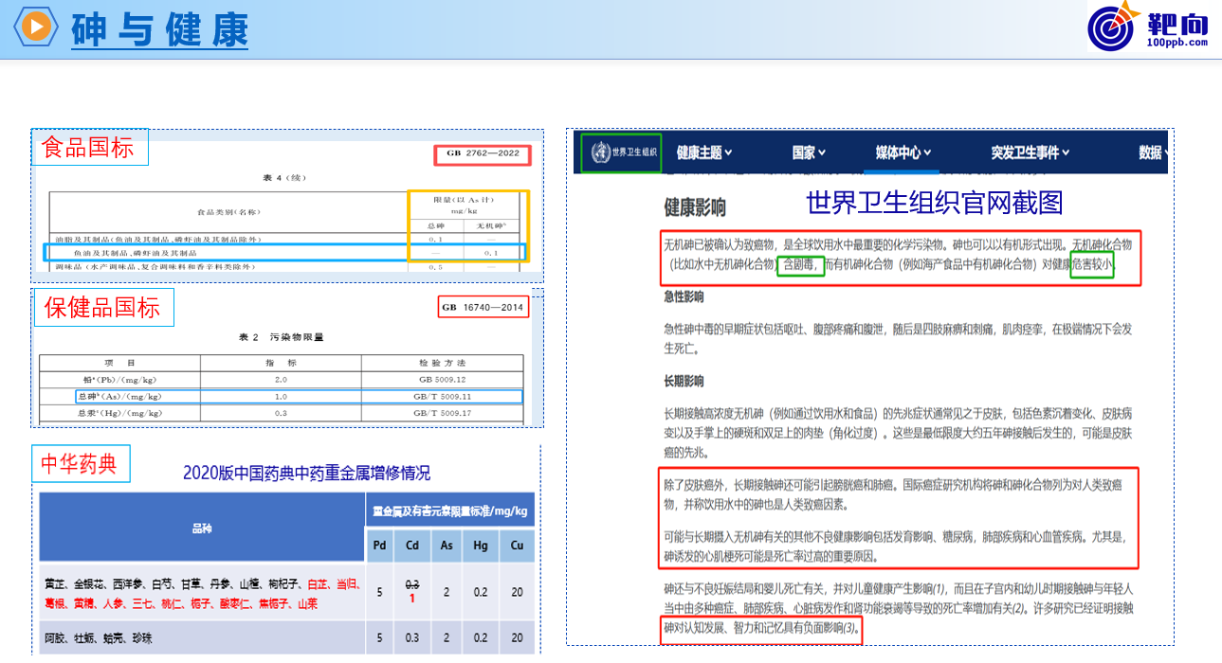Viewport: 1222px width, 663px height.
Task: Select the 总汞(Hg)/(mg/kg) row label
Action: pos(119,413)
